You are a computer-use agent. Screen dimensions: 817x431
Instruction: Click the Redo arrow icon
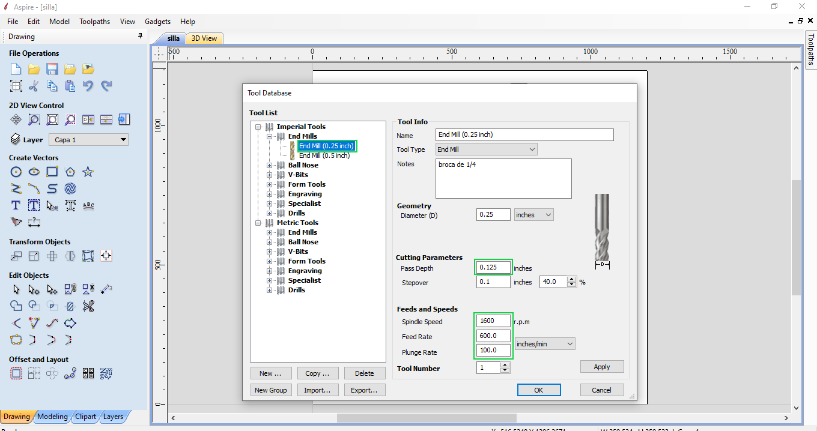click(106, 86)
